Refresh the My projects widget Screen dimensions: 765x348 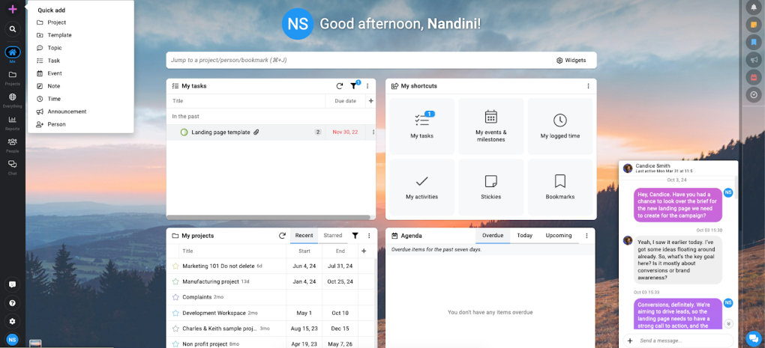tap(282, 236)
